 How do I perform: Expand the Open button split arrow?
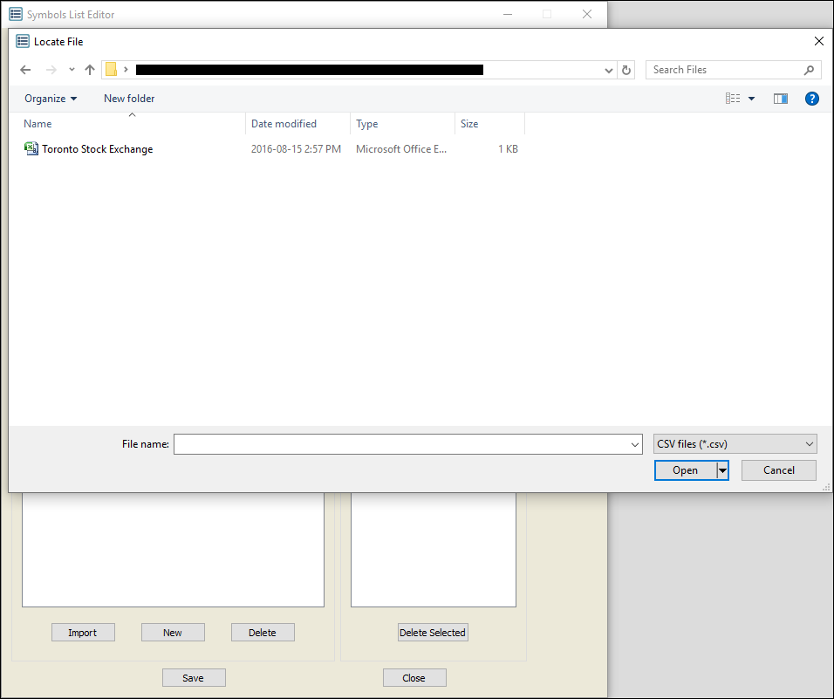pyautogui.click(x=722, y=470)
